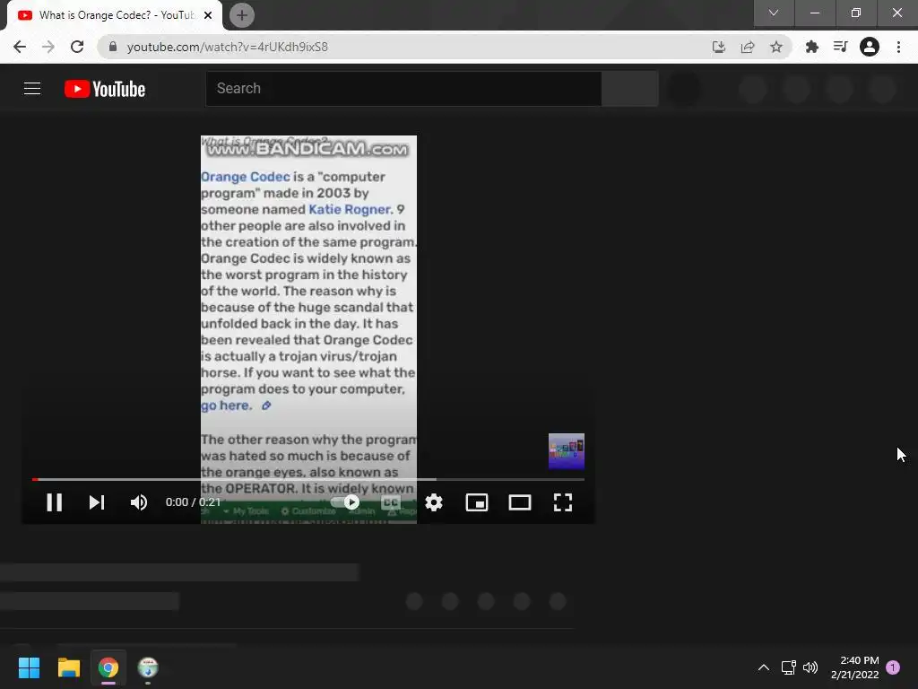Open Windows Start menu

(x=29, y=667)
